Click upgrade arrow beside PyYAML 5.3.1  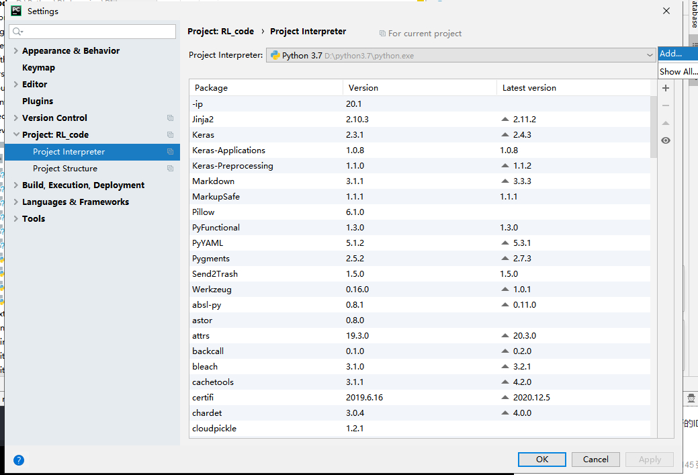505,243
